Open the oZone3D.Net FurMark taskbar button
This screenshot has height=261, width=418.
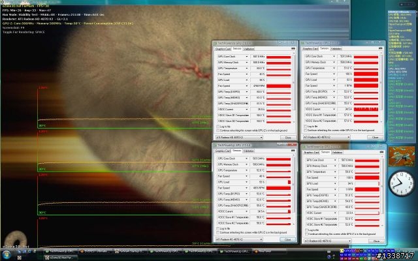[61, 257]
